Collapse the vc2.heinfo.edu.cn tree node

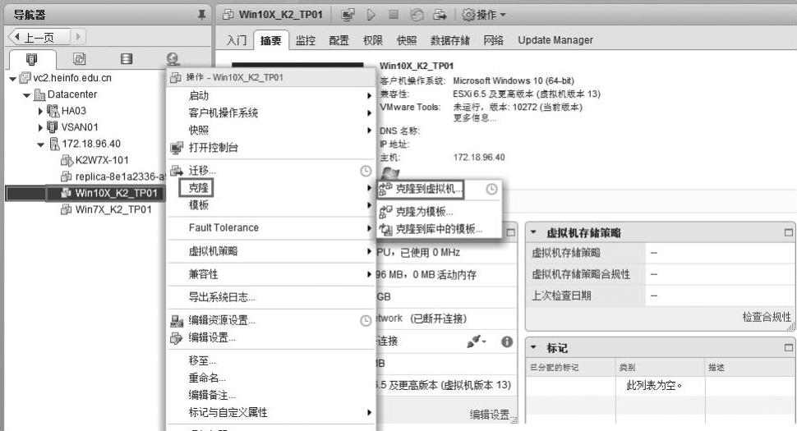click(x=12, y=79)
